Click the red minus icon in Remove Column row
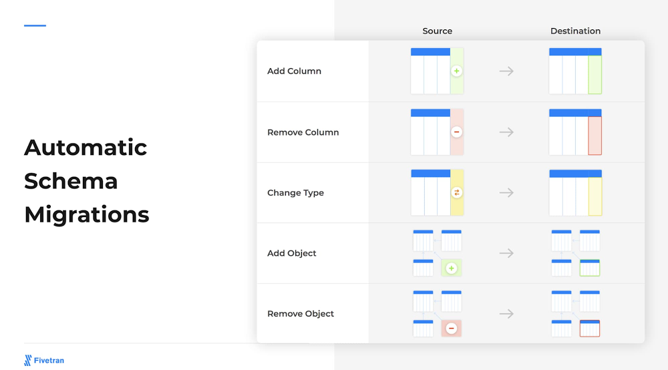 (x=456, y=132)
